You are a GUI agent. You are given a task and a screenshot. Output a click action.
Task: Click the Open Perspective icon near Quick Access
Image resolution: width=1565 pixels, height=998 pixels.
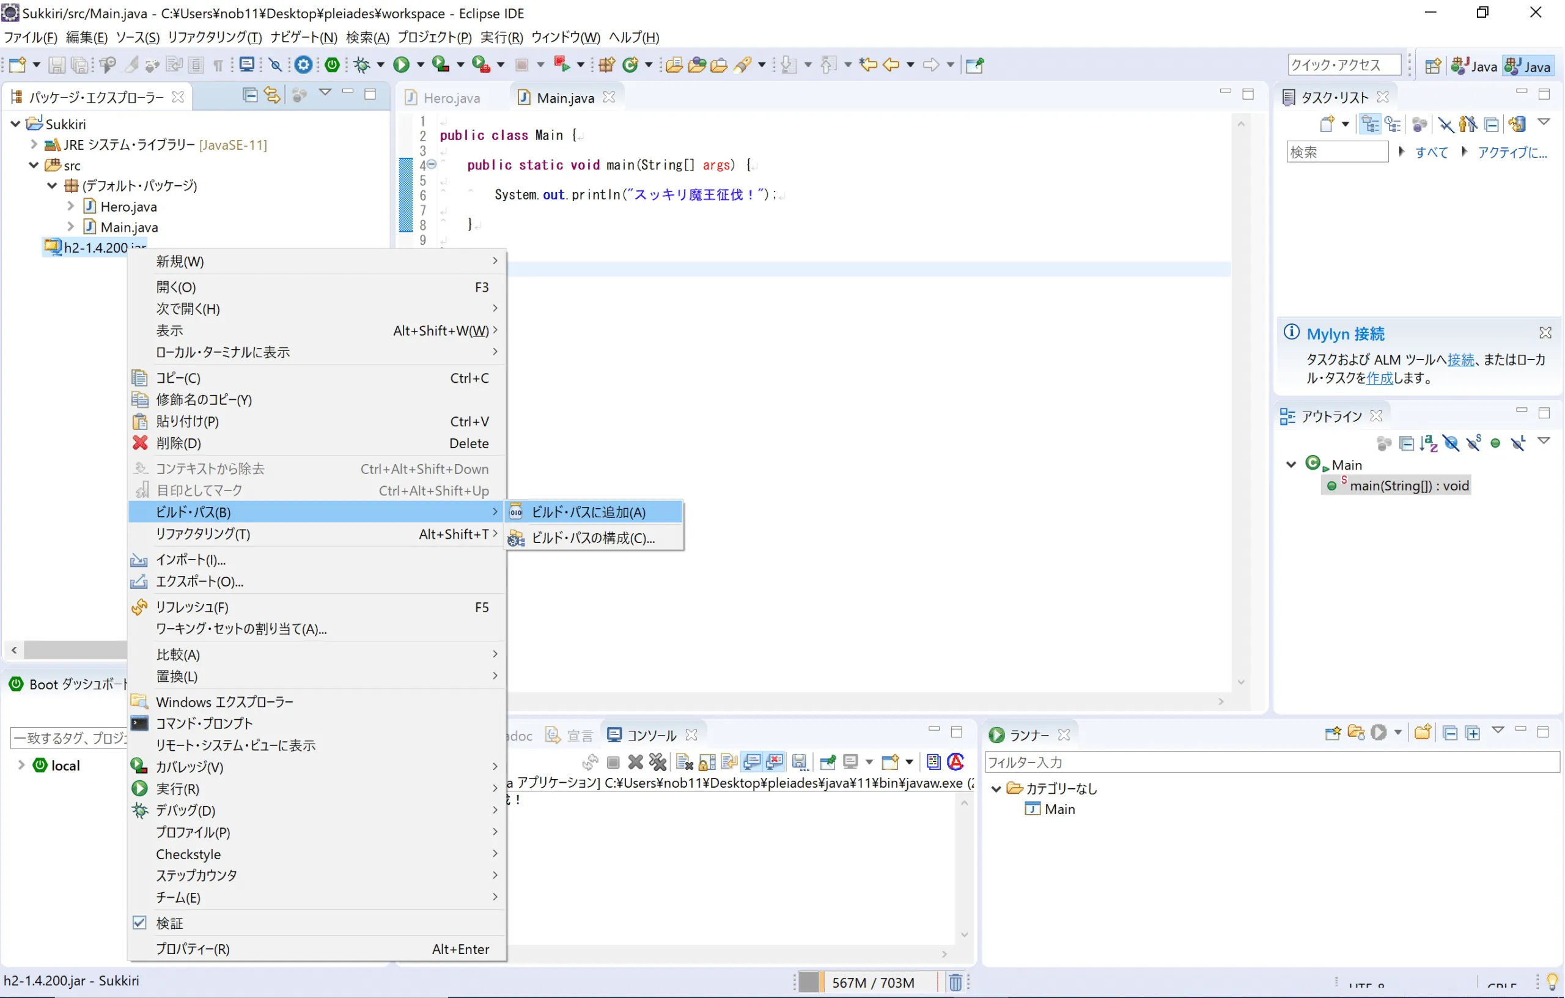(x=1432, y=65)
